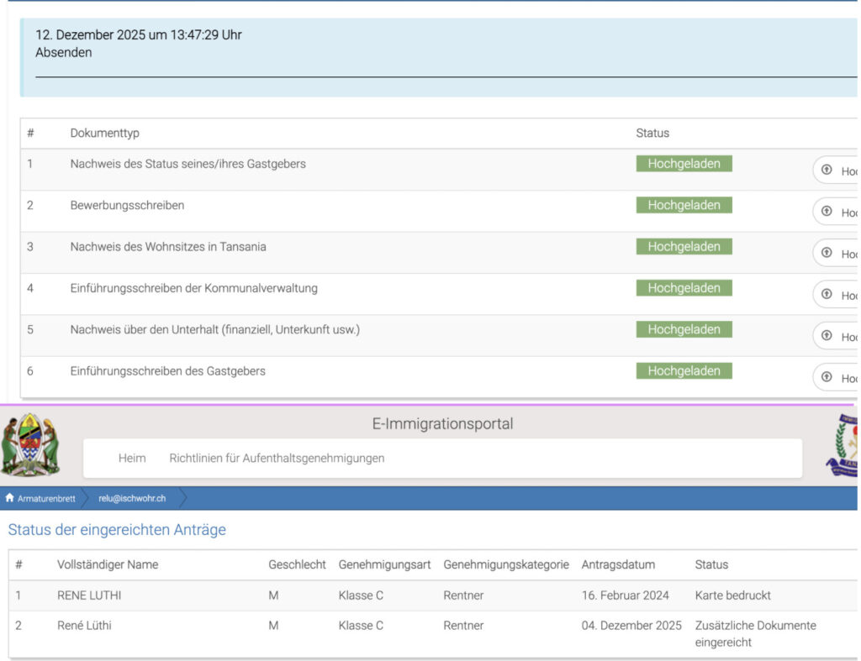Image resolution: width=861 pixels, height=661 pixels.
Task: Click Hochgeladen badge in Bewerbungsschreiben row
Action: 684,205
